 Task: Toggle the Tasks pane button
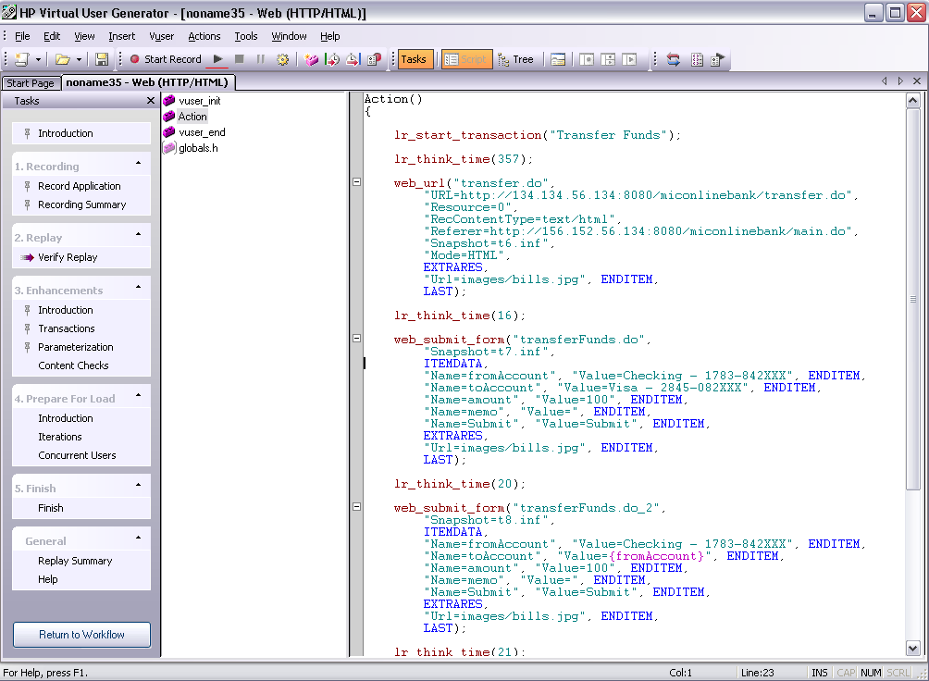tap(415, 57)
